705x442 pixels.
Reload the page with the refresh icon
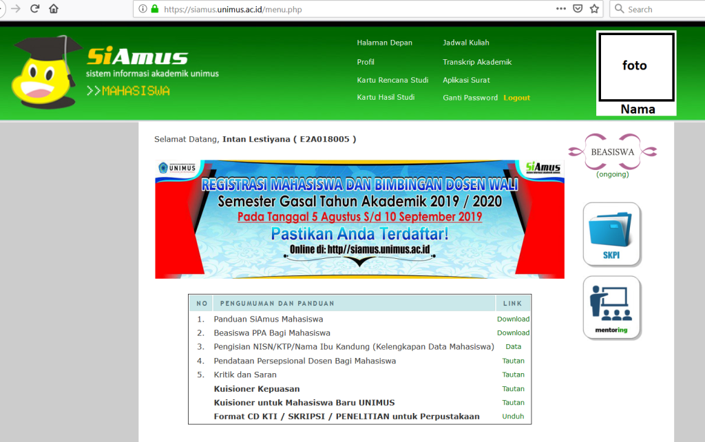pyautogui.click(x=34, y=8)
